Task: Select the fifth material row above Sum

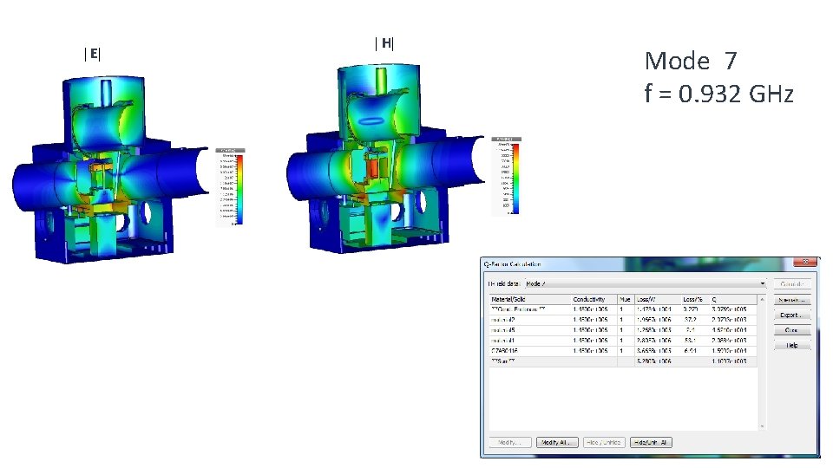Action: [x=623, y=351]
